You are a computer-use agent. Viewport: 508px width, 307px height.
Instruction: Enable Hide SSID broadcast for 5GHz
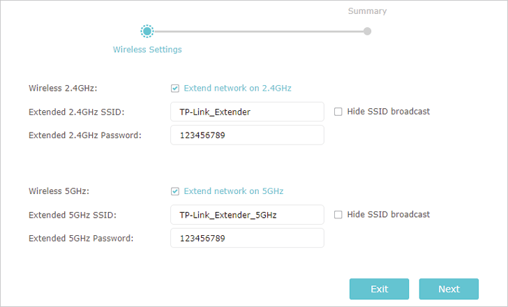(x=338, y=215)
